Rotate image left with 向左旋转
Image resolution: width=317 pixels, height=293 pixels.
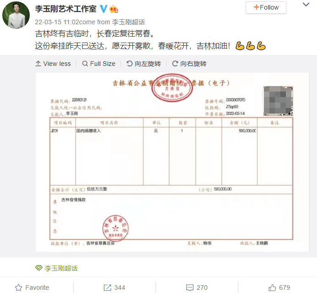click(144, 64)
